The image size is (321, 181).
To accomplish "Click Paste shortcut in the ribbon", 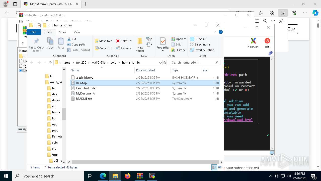I will pos(78,50).
